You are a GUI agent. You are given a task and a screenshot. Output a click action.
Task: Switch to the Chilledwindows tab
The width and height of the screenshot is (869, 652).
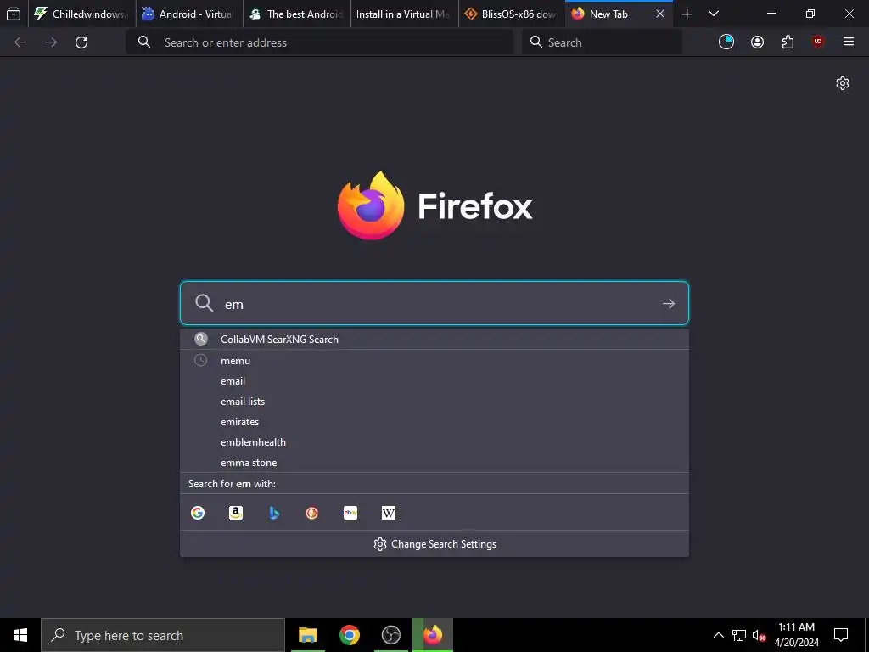pyautogui.click(x=81, y=14)
